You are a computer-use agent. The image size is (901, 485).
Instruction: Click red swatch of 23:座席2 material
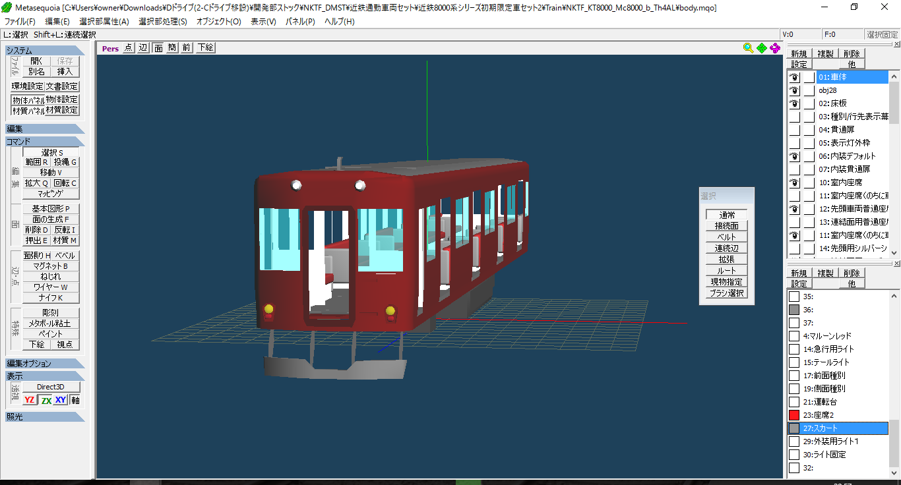click(794, 415)
